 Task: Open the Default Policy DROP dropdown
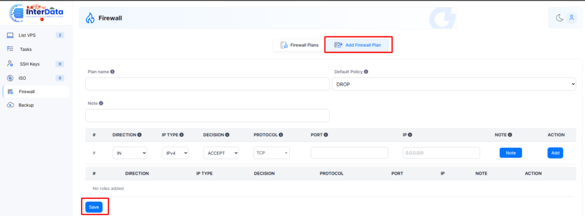(x=454, y=84)
